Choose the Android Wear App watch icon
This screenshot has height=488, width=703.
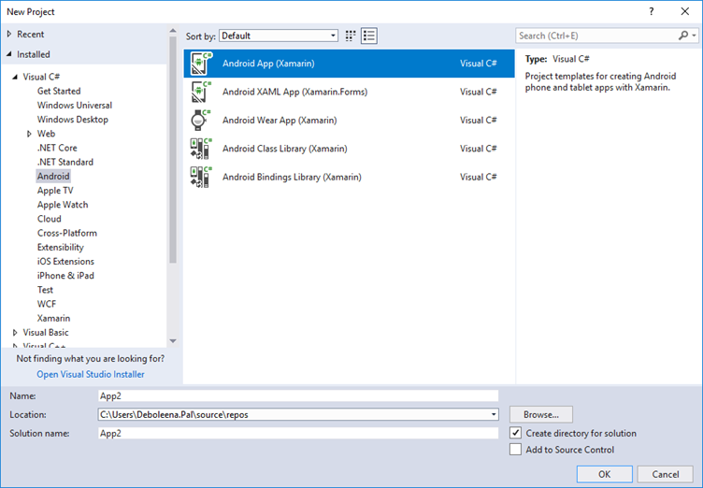click(201, 120)
